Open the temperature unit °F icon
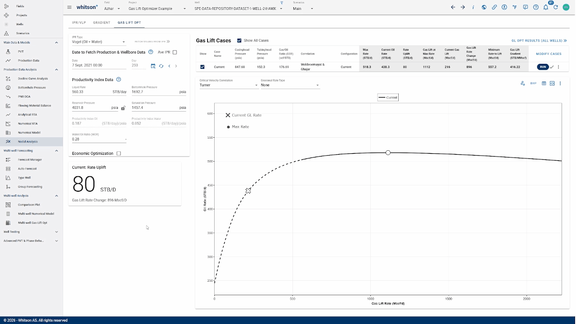576x324 pixels. [515, 8]
